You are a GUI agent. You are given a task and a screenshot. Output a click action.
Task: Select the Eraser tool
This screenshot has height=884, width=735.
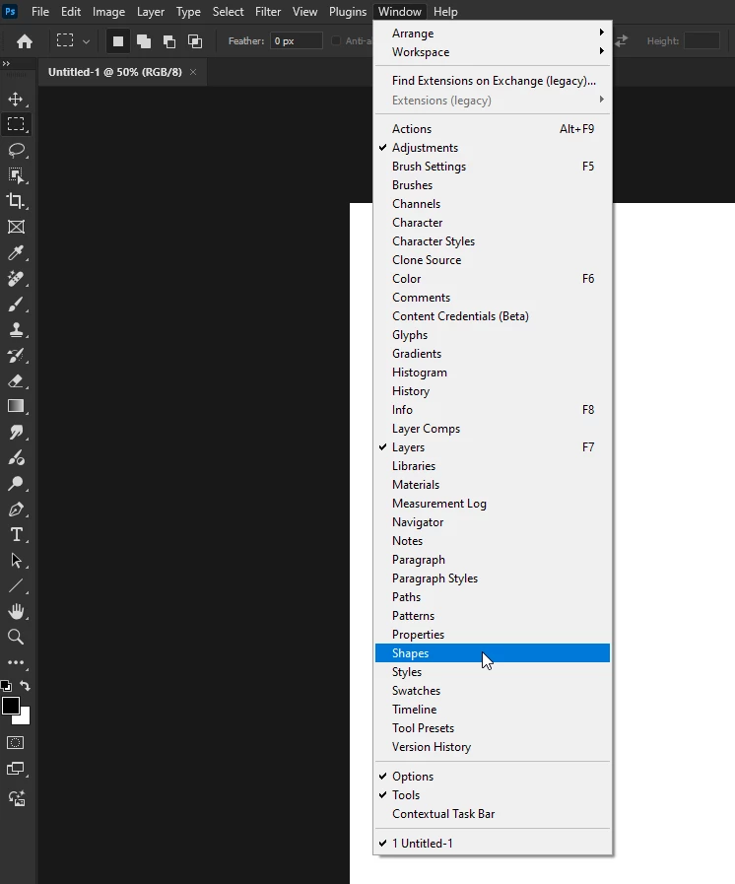click(x=16, y=381)
